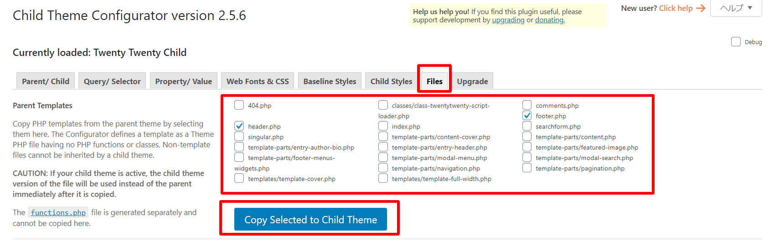774x241 pixels.
Task: Go to the Web Fonts & CSS tab
Action: [x=258, y=81]
